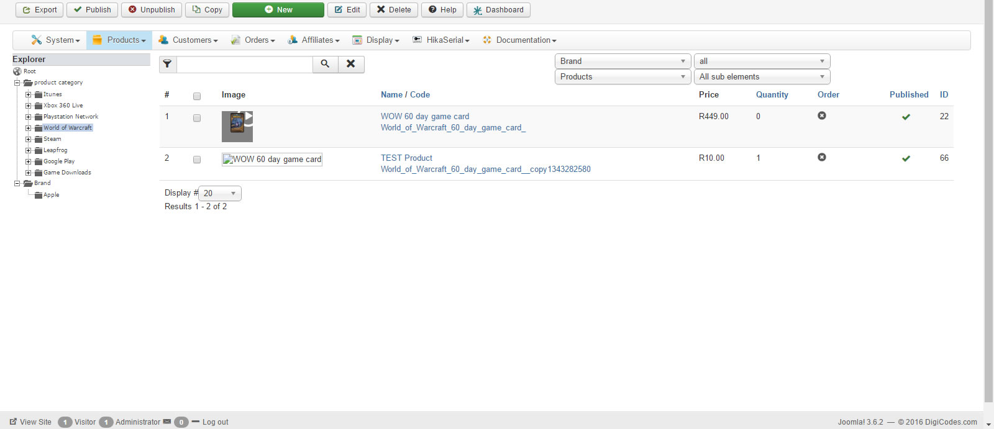
Task: Click the magnifier search button
Action: [x=325, y=64]
